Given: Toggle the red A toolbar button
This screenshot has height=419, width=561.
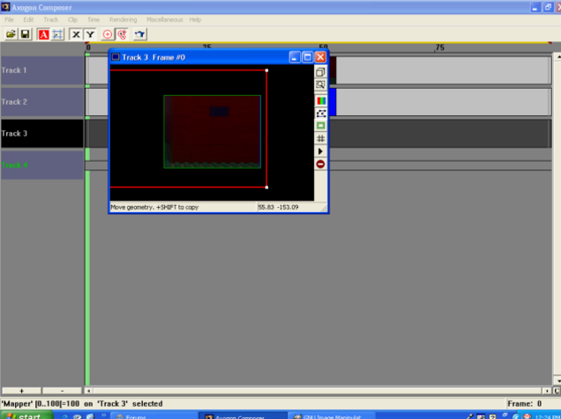Looking at the screenshot, I should tap(43, 34).
